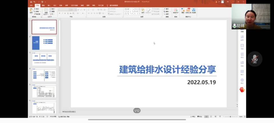
Task: Click the Convert to PDF icon
Action: 176,11
